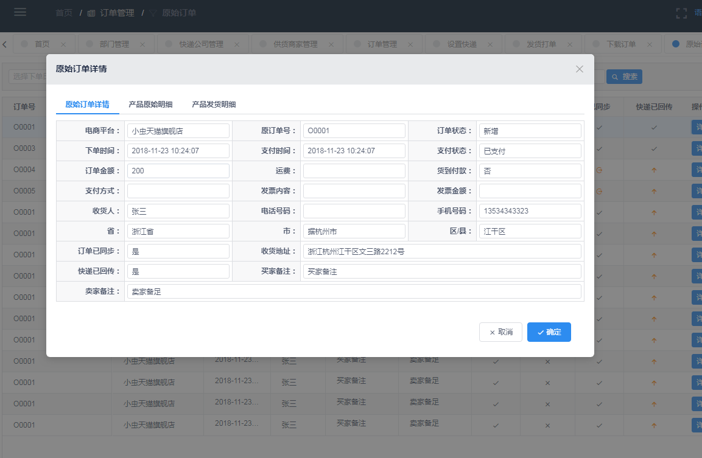The height and width of the screenshot is (458, 702).
Task: Click order number O0005 in background table
Action: pos(24,190)
